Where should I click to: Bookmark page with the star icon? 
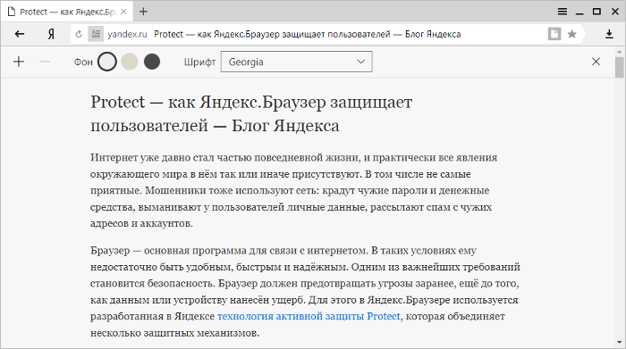pyautogui.click(x=571, y=34)
